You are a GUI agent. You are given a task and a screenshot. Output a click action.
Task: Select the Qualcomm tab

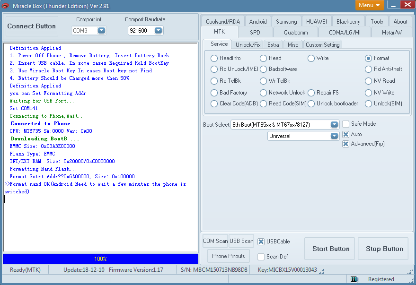[x=296, y=33]
